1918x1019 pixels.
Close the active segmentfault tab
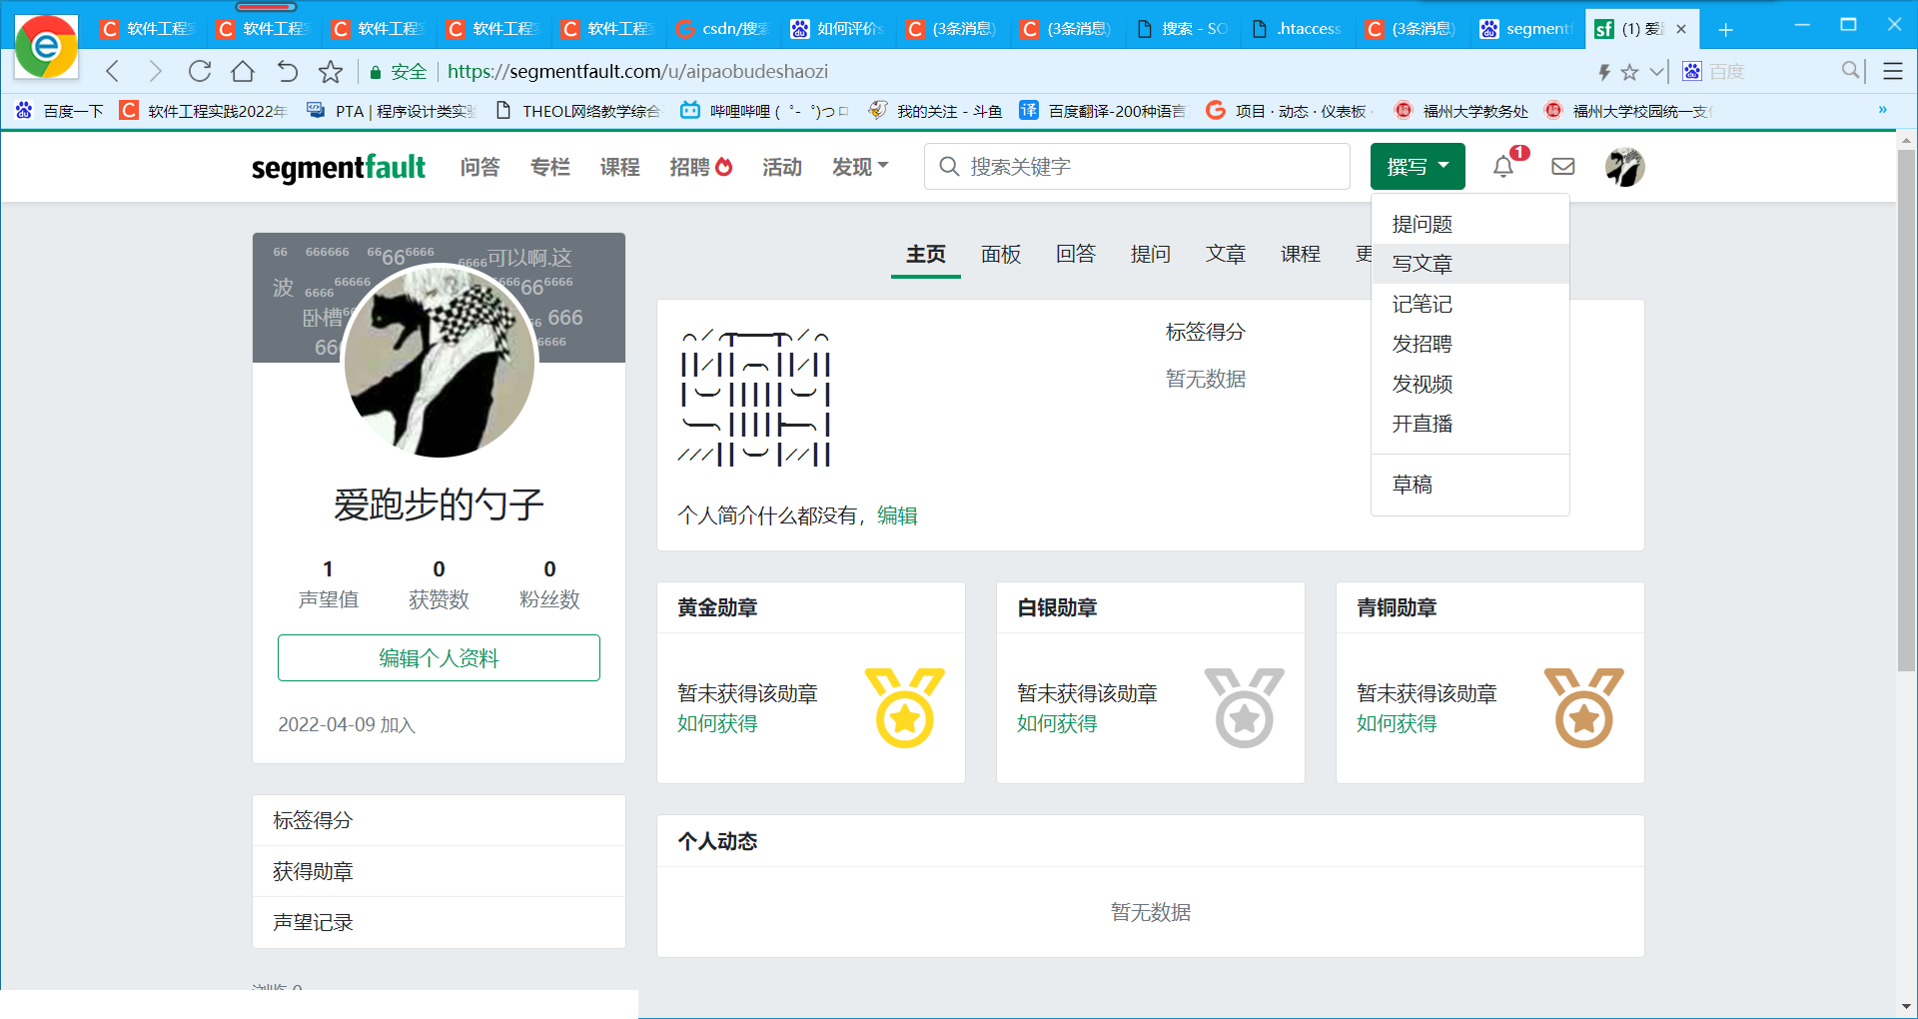click(1681, 29)
